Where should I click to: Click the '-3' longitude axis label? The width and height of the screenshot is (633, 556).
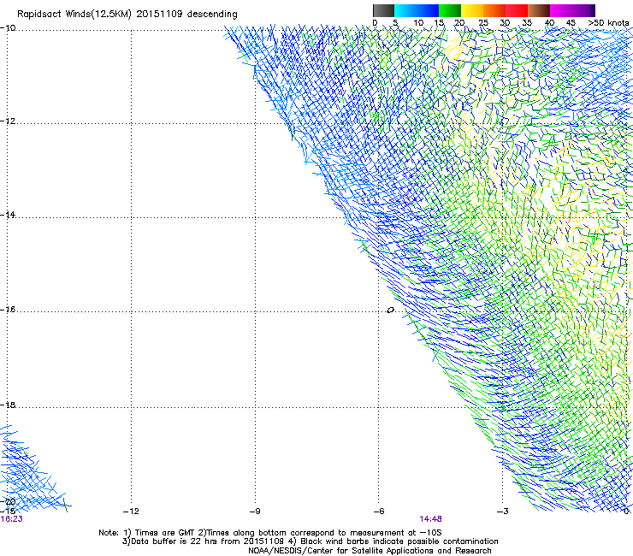click(503, 512)
